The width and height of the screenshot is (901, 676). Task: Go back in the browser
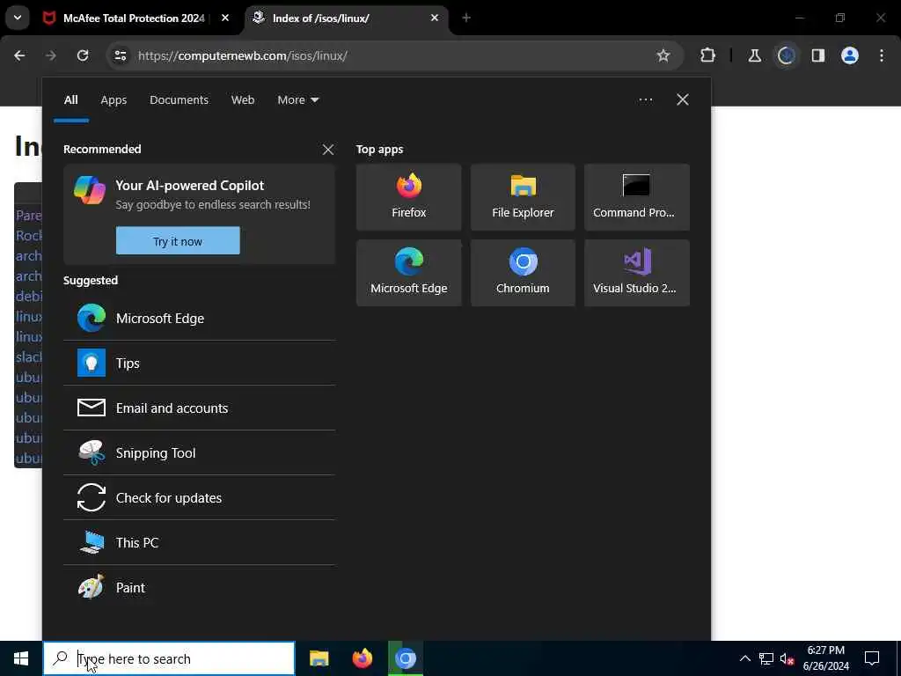click(19, 55)
